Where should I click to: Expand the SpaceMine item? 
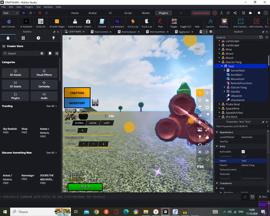219,109
